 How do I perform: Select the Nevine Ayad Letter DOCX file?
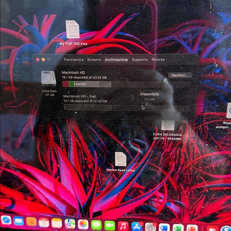point(121,159)
